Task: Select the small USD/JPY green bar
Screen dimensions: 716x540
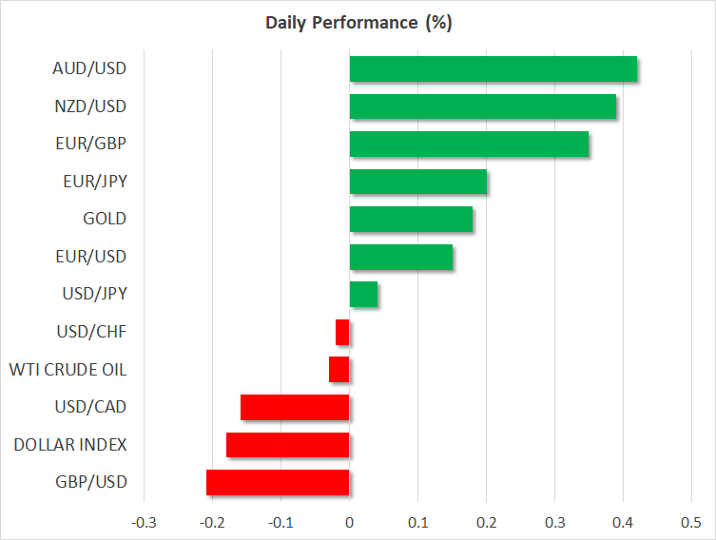Action: (363, 295)
